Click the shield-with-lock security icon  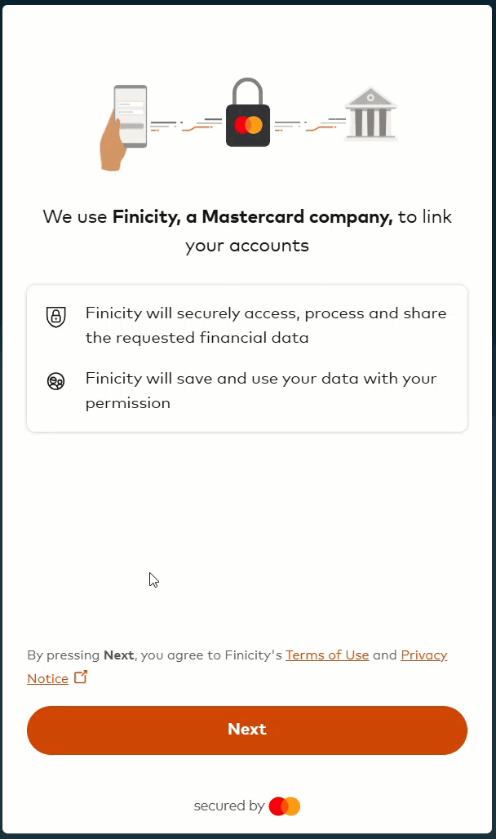click(55, 317)
